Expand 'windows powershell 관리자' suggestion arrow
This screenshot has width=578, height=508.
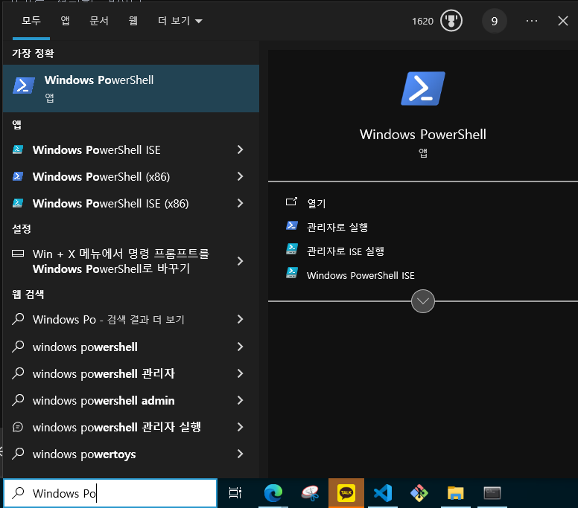click(241, 373)
